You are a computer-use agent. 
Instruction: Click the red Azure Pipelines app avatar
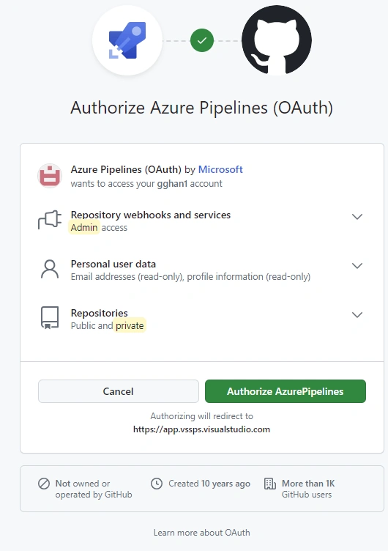50,176
